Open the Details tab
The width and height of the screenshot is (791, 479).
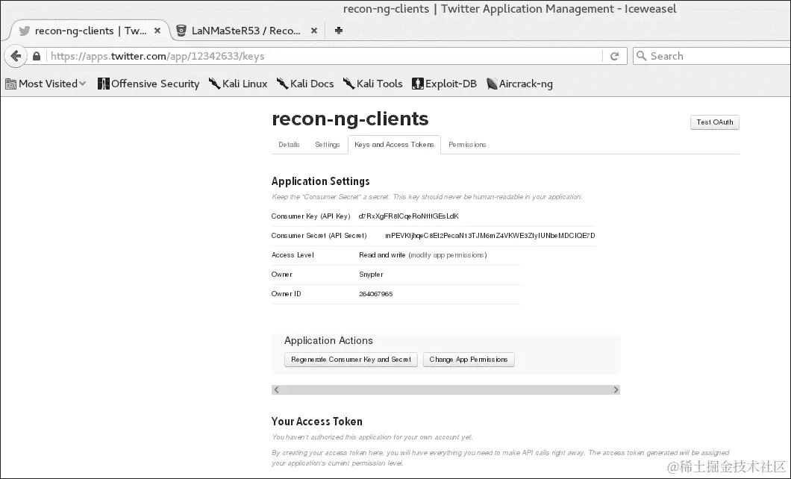289,145
